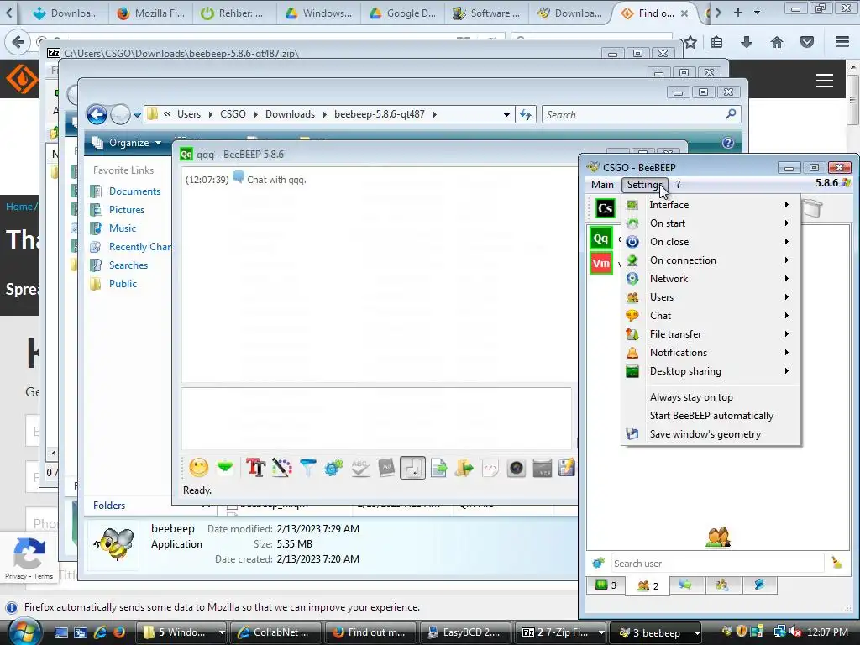Click the chat message input box

(377, 418)
